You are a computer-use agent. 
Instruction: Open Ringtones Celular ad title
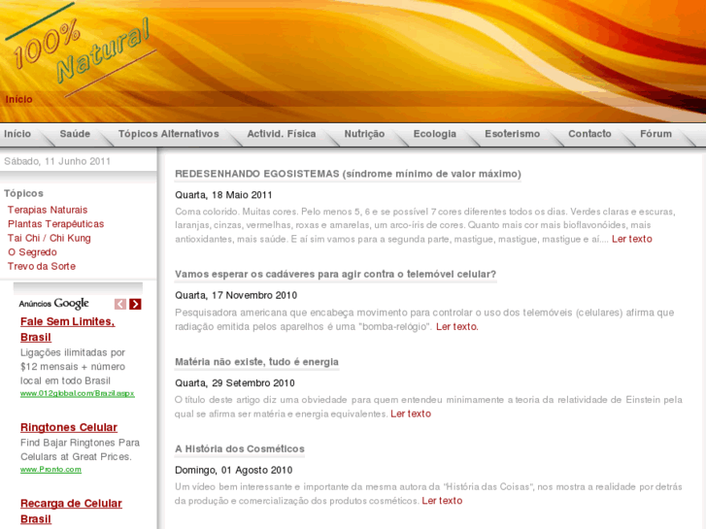68,427
